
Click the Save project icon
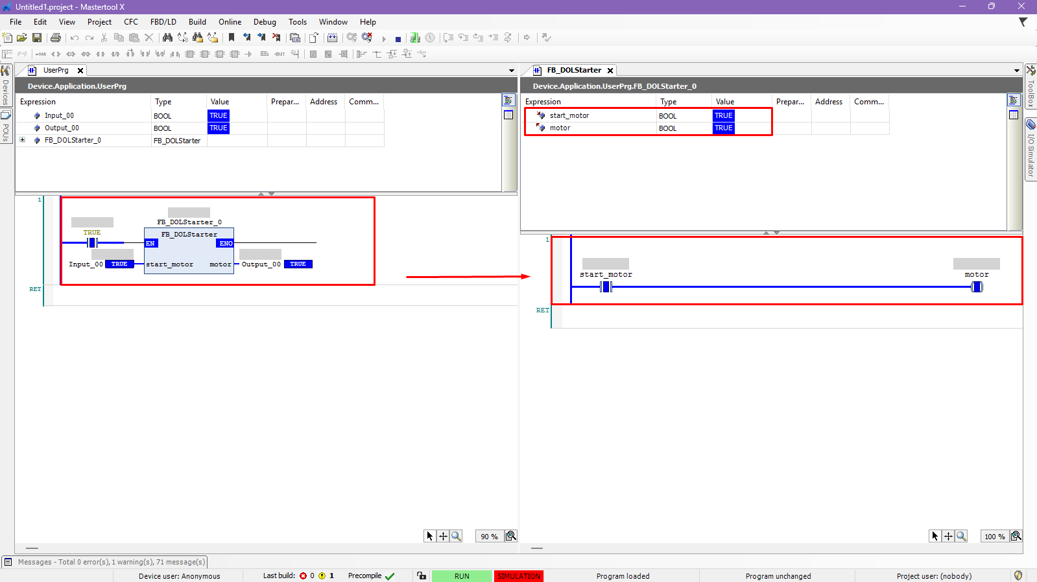pos(37,38)
